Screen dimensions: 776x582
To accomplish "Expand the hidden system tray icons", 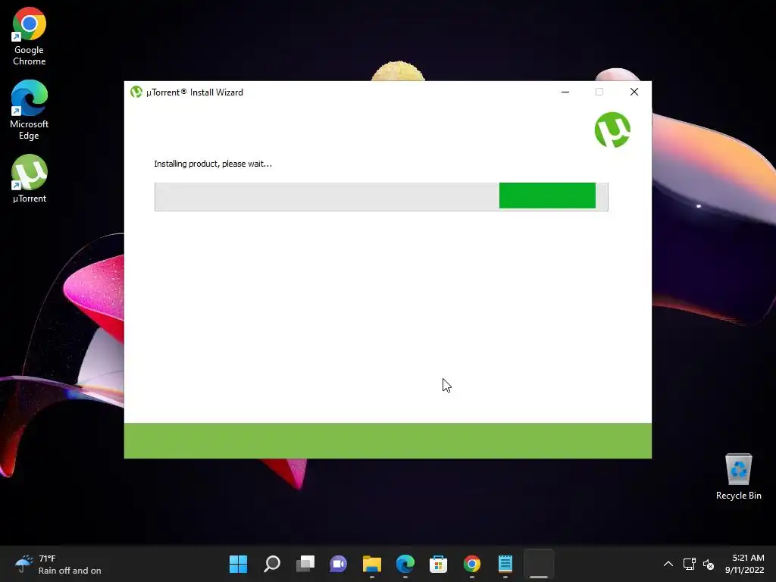I will (x=668, y=564).
